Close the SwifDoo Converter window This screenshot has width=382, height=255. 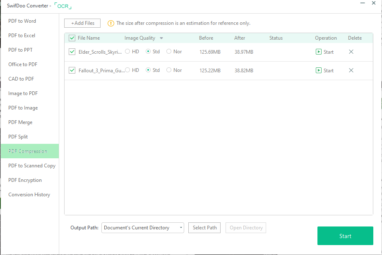point(374,3)
